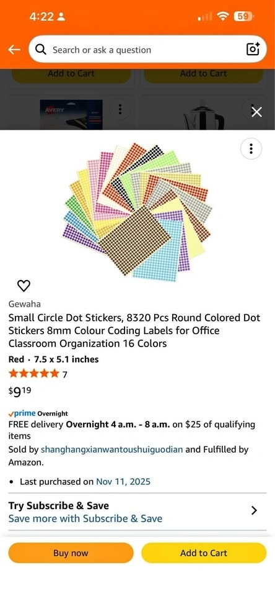The width and height of the screenshot is (275, 596).
Task: Tap the search magnifier icon
Action: tap(41, 50)
